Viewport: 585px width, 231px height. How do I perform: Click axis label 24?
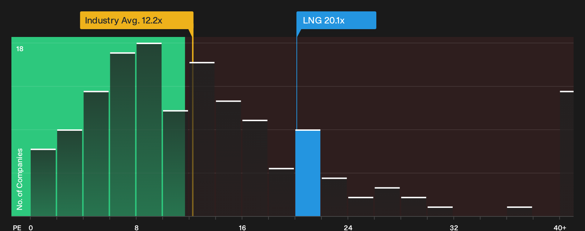[348, 227]
